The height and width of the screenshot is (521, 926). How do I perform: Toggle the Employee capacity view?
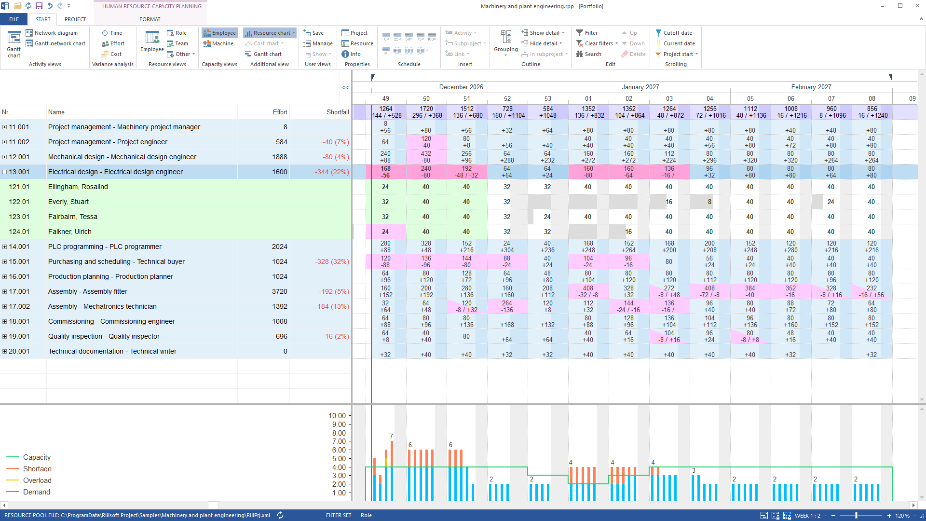pyautogui.click(x=219, y=33)
